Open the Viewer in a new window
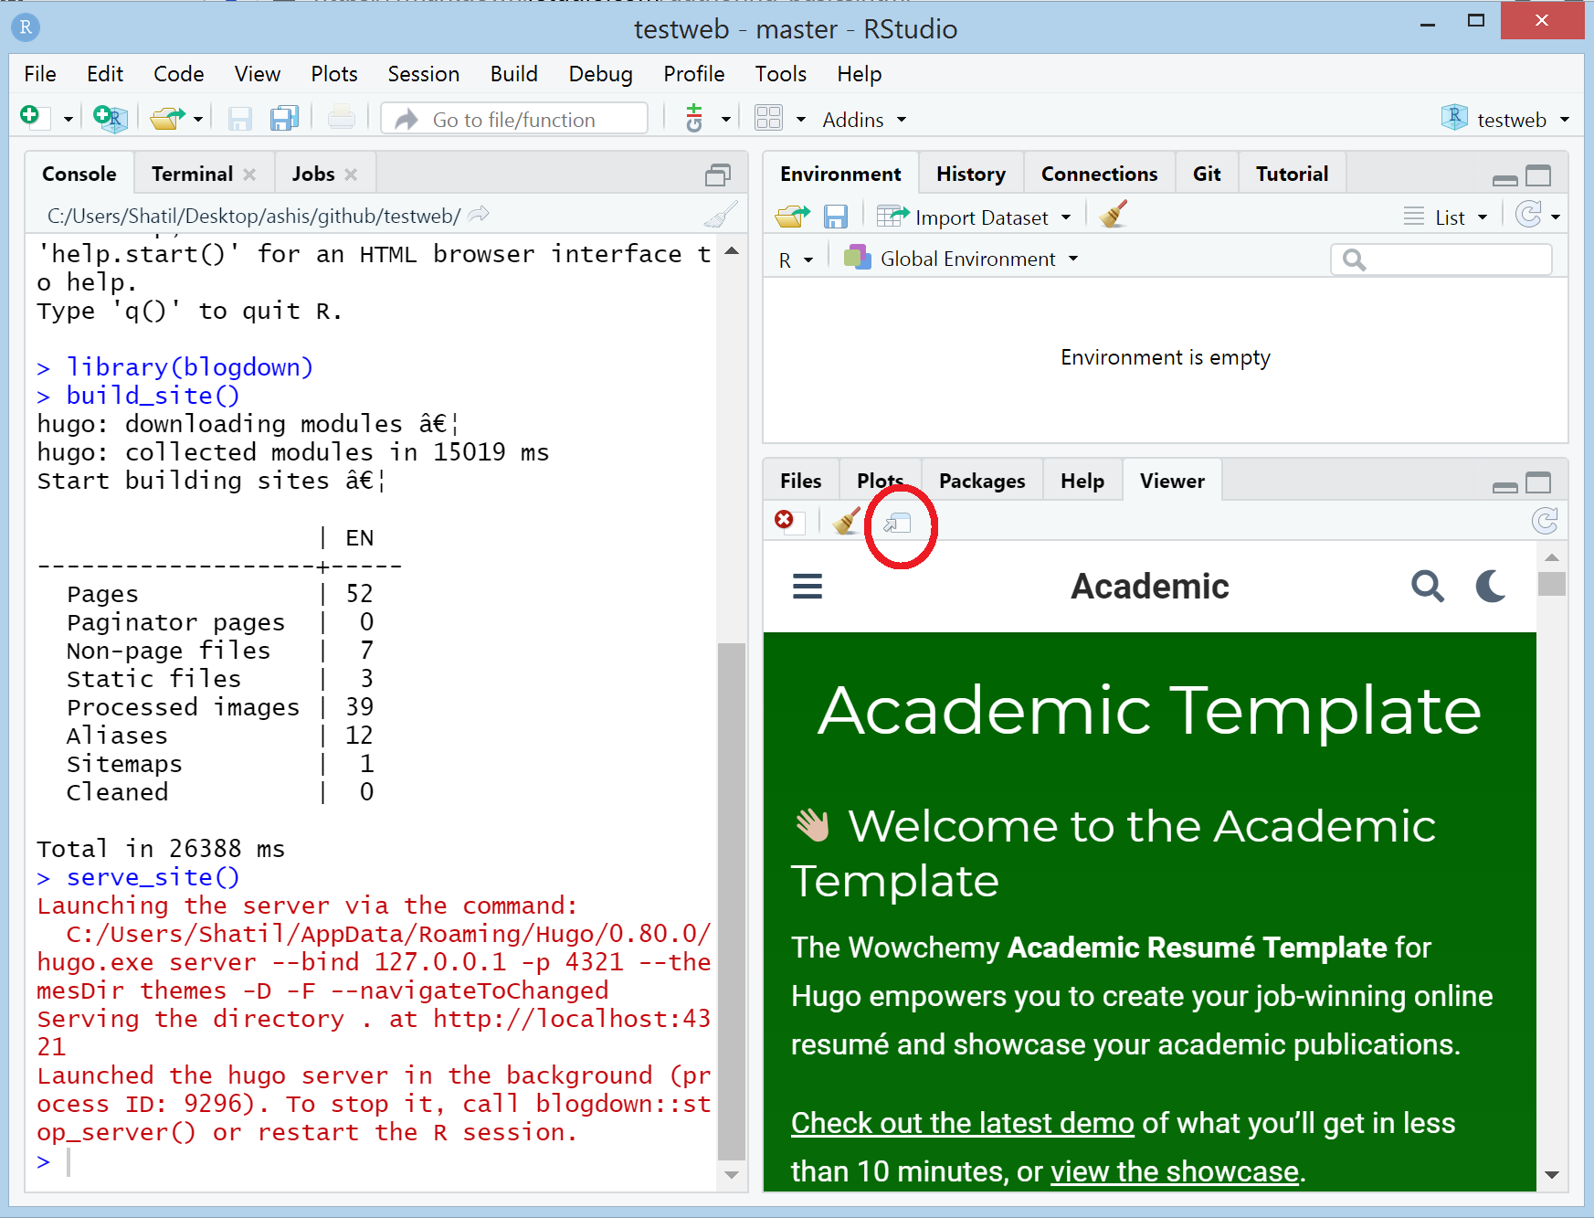Image resolution: width=1594 pixels, height=1218 pixels. click(x=899, y=524)
